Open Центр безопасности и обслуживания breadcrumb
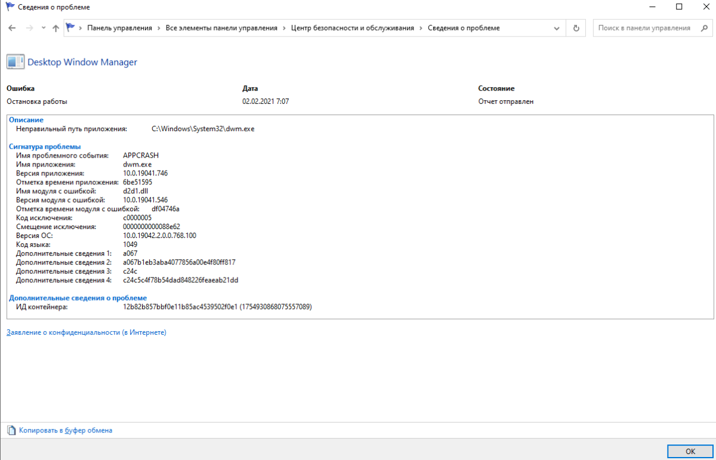 point(353,28)
